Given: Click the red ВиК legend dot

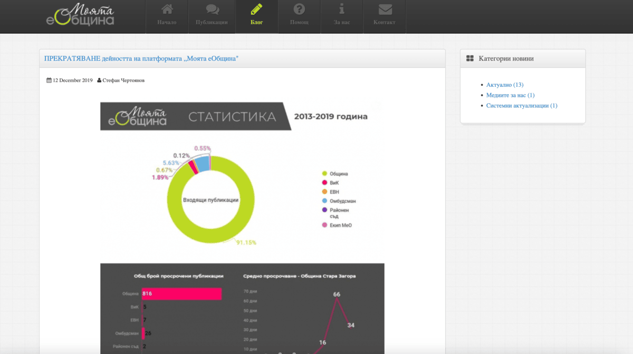Looking at the screenshot, I should pos(324,183).
